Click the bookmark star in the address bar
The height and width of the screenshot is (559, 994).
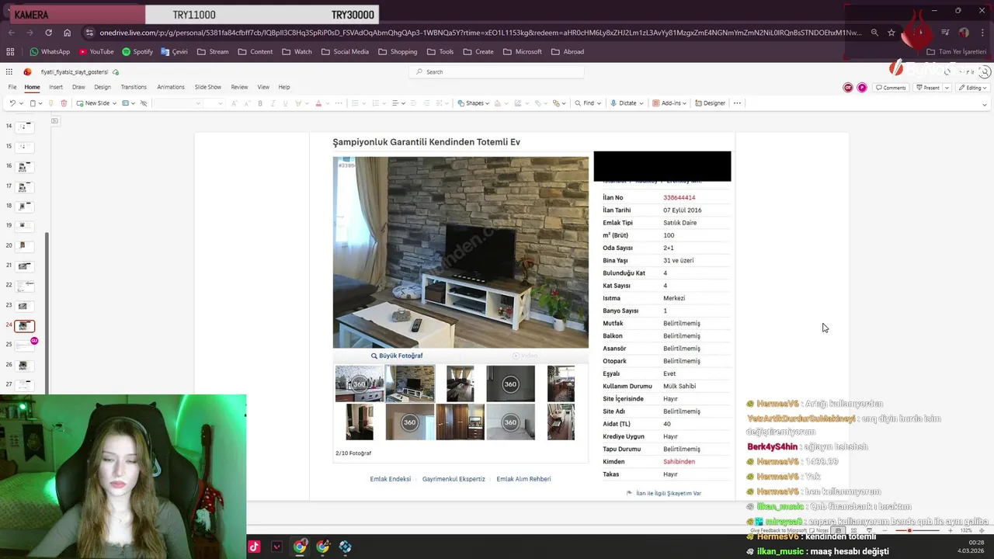tap(891, 33)
